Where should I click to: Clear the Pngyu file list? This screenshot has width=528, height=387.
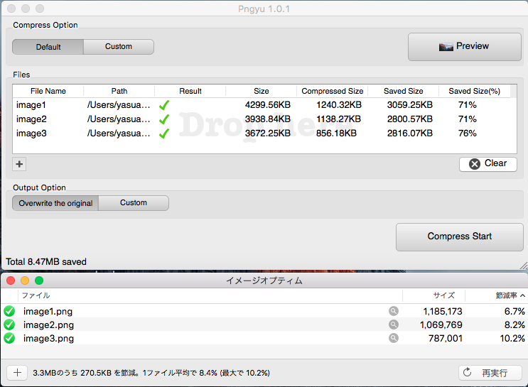tap(488, 164)
